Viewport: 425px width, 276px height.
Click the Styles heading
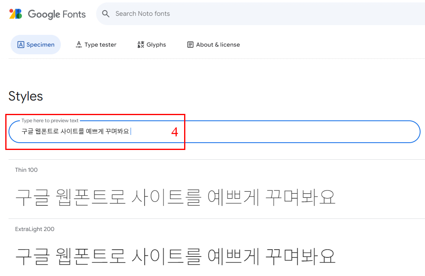[26, 96]
